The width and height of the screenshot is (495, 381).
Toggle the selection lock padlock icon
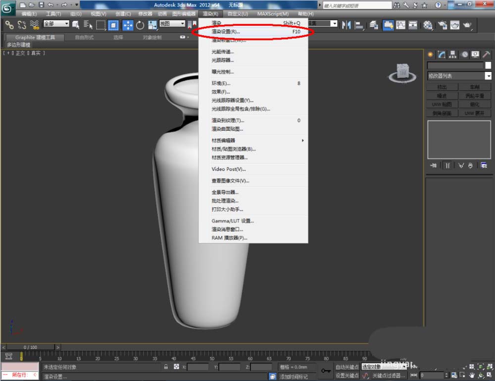click(166, 367)
